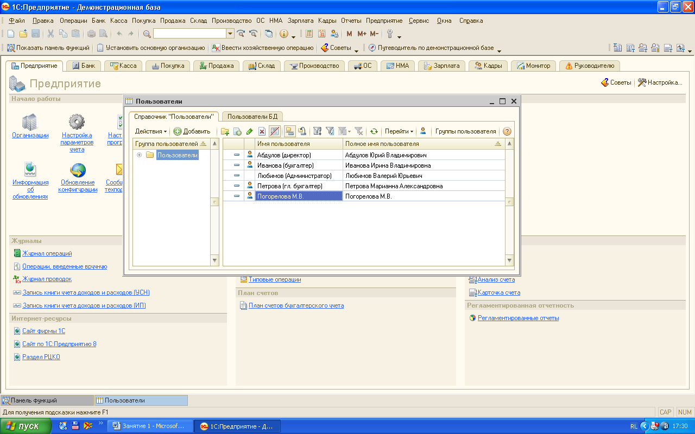695x434 pixels.
Task: Click the calculator icon in main toolbar
Action: coord(309,34)
